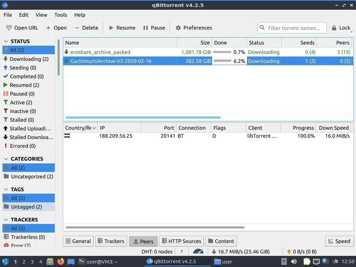Click the connection status flame icon in status bar
This screenshot has height=267, width=356.
pyautogui.click(x=182, y=251)
